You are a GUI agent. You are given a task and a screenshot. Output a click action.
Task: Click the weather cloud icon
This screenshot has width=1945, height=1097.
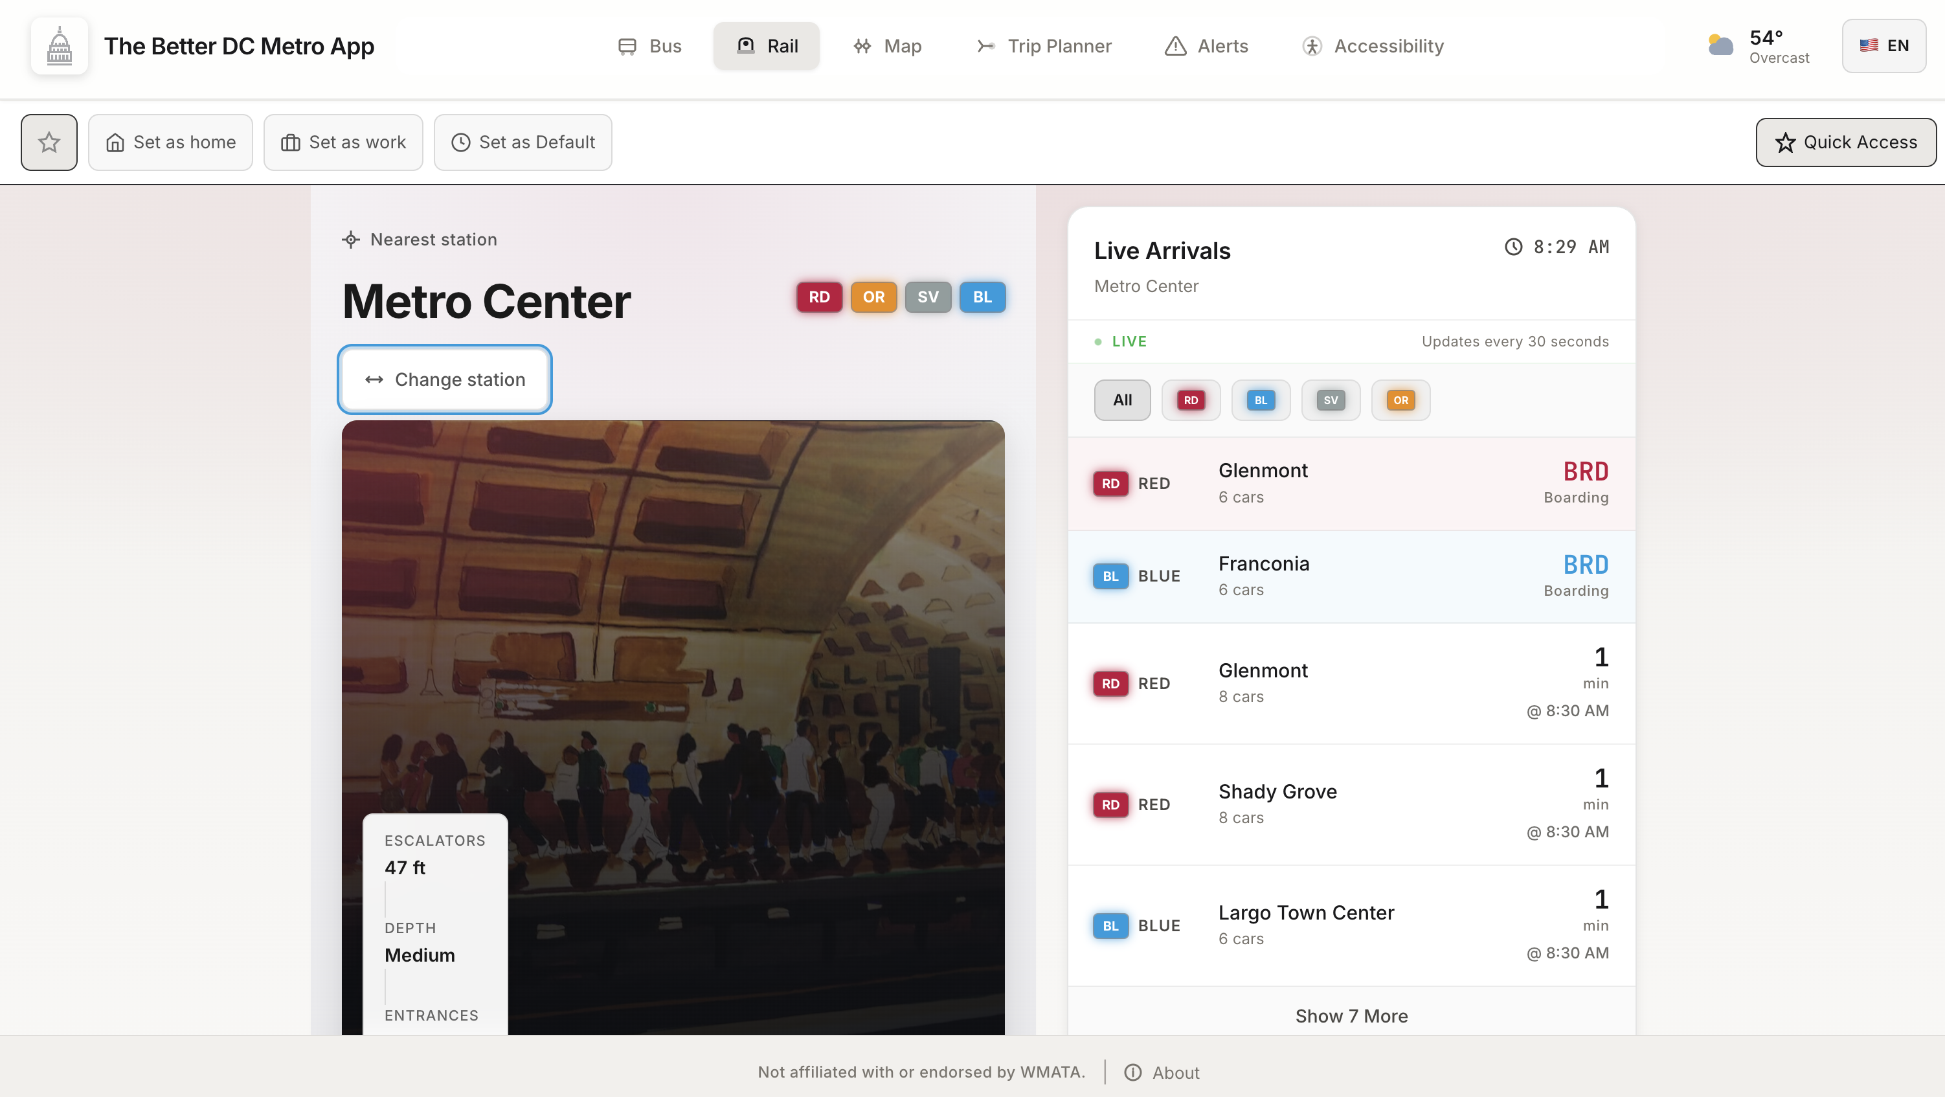(1721, 45)
